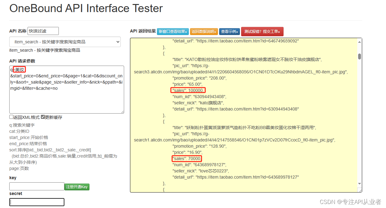Check the 返回XML格式 checkbox
Screen dimensions: 386x208
click(11, 117)
